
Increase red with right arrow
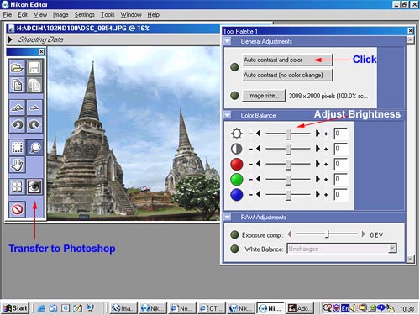[318, 164]
